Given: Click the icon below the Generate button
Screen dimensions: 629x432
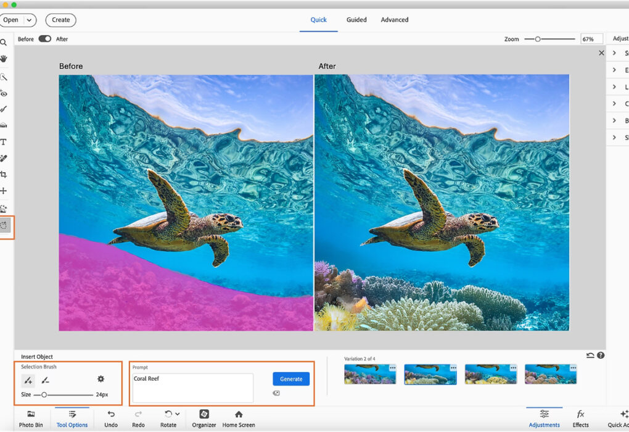Looking at the screenshot, I should (x=276, y=393).
